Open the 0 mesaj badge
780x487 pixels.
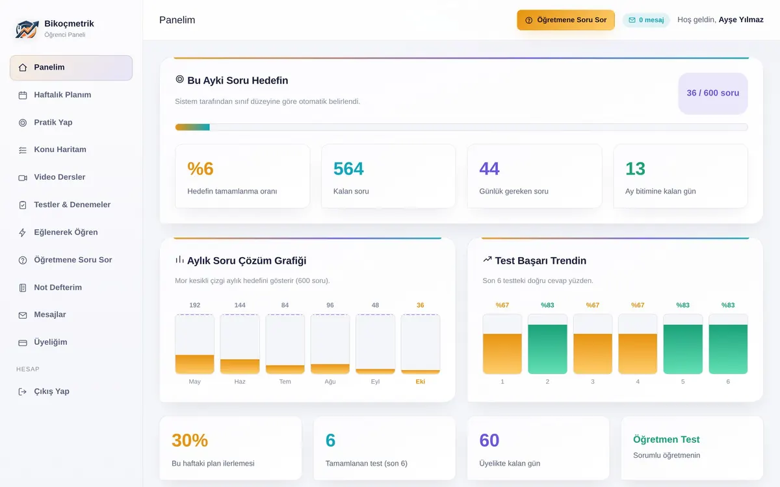click(646, 20)
